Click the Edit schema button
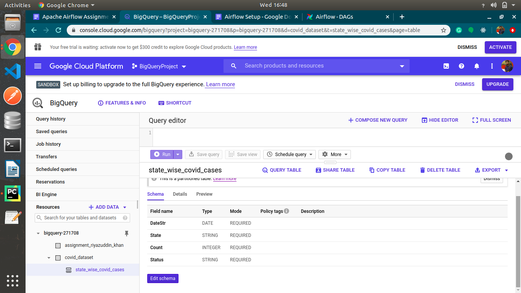521x293 pixels. pyautogui.click(x=163, y=279)
